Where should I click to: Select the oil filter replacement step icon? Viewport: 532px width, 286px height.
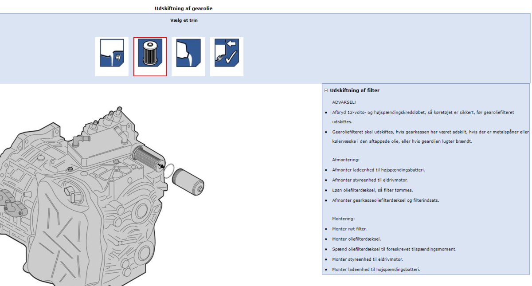150,56
